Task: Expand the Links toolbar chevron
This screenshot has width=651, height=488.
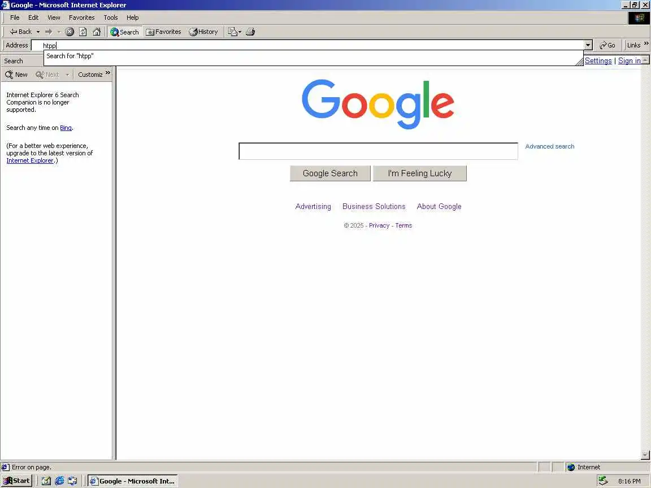Action: point(646,43)
